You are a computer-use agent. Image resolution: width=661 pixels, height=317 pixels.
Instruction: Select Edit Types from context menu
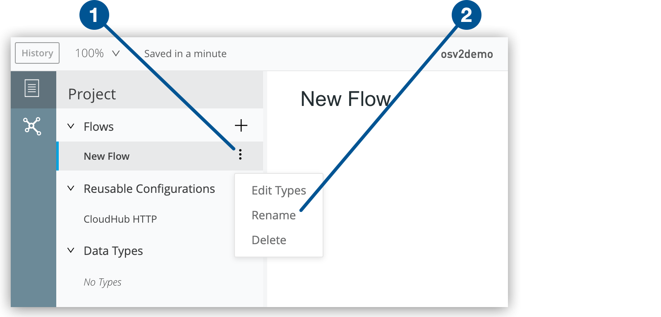point(278,190)
